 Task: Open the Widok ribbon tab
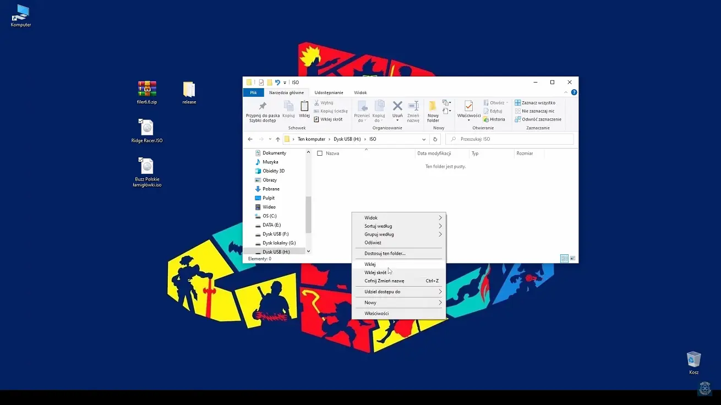coord(360,92)
